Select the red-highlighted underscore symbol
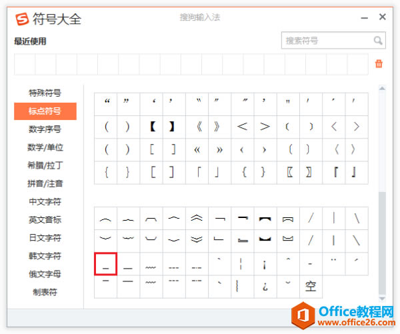The height and width of the screenshot is (334, 400). click(105, 264)
